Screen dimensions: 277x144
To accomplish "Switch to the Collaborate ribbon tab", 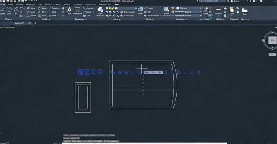I will pos(78,4).
